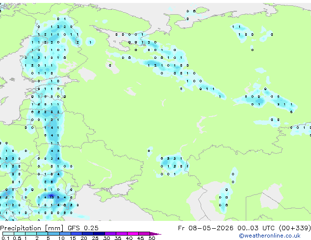
Task: Click the legend label "30"
Action: 106,238
